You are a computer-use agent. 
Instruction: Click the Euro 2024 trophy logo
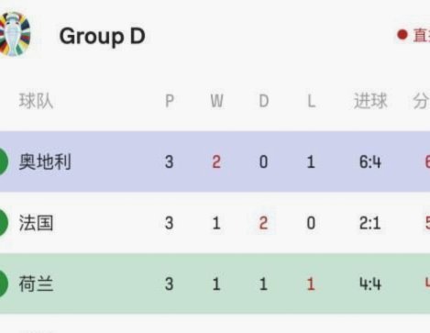15,34
